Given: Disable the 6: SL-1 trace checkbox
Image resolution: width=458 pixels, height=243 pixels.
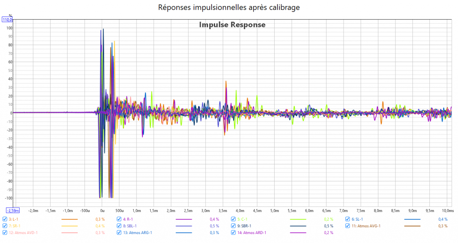Looking at the screenshot, I should (348, 219).
